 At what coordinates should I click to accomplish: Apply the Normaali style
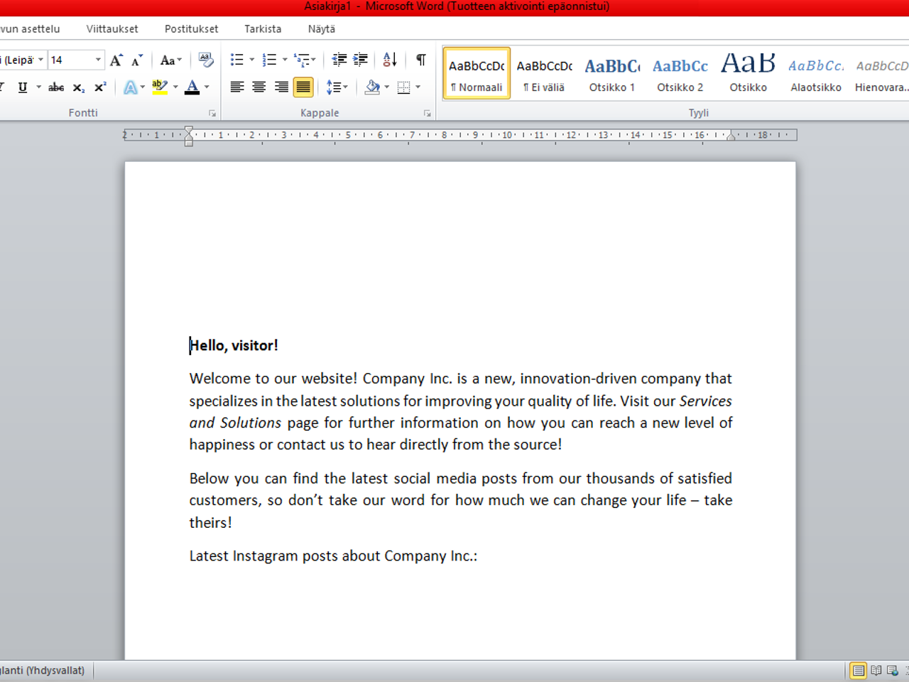coord(477,73)
